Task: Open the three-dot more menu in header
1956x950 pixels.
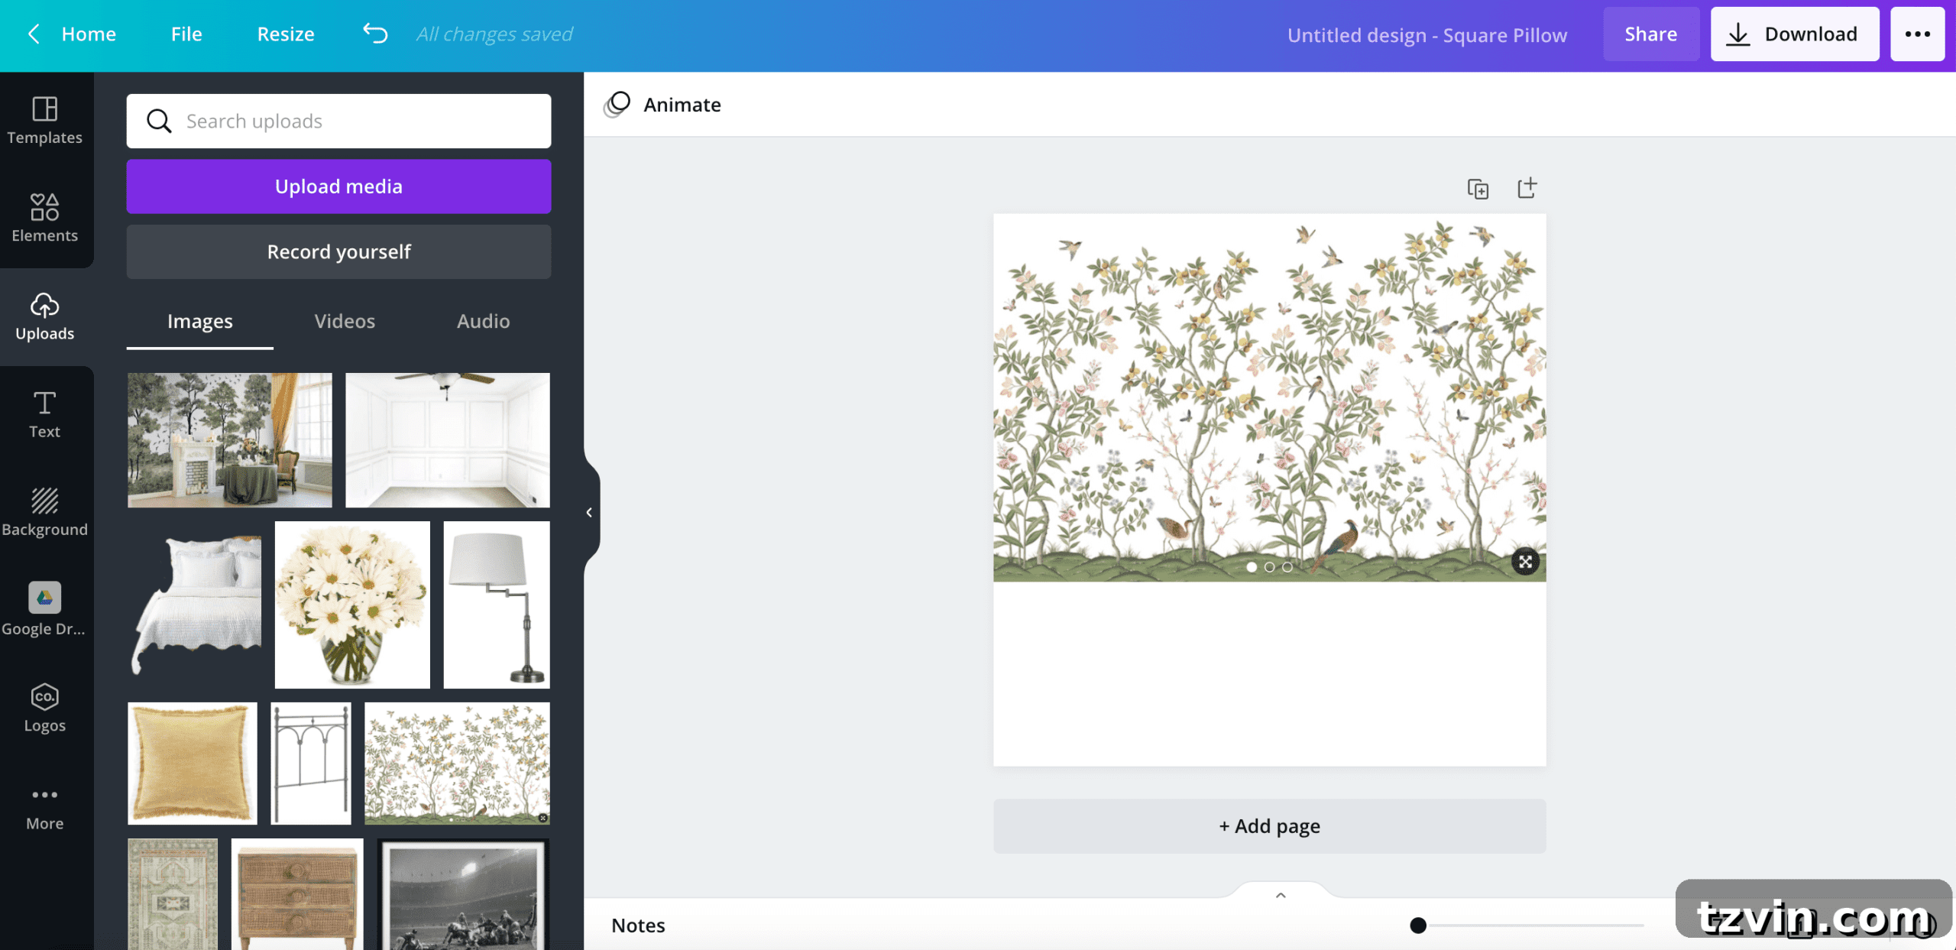Action: click(x=1917, y=34)
